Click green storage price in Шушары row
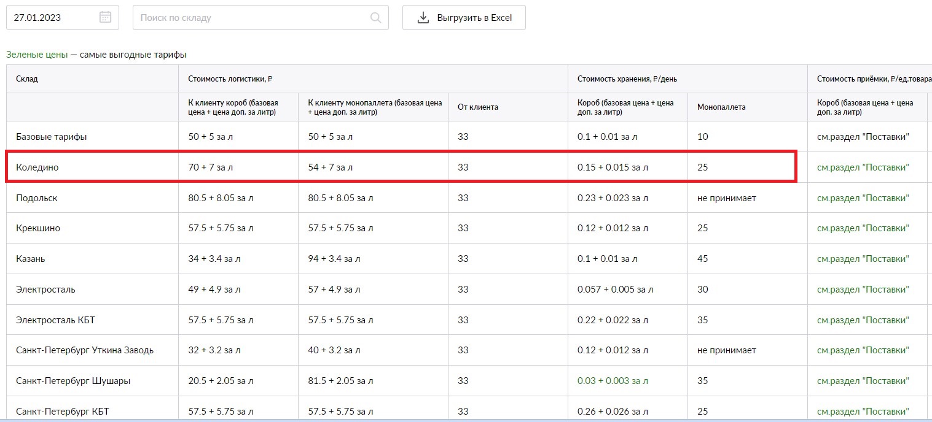 click(x=613, y=381)
